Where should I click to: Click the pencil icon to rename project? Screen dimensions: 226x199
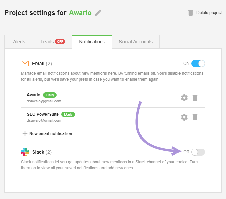[x=98, y=13]
